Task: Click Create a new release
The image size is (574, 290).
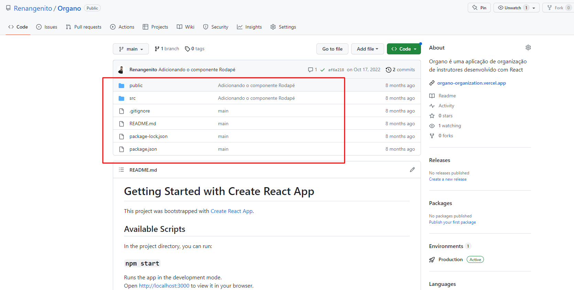Action: [x=448, y=179]
